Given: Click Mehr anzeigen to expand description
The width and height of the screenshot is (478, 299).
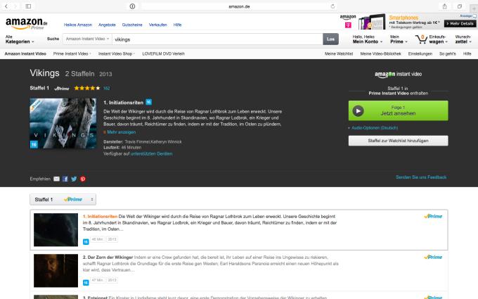Looking at the screenshot, I should [122, 132].
